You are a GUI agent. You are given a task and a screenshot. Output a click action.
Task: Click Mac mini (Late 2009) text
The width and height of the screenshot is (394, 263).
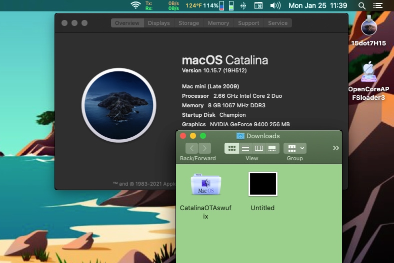(210, 86)
